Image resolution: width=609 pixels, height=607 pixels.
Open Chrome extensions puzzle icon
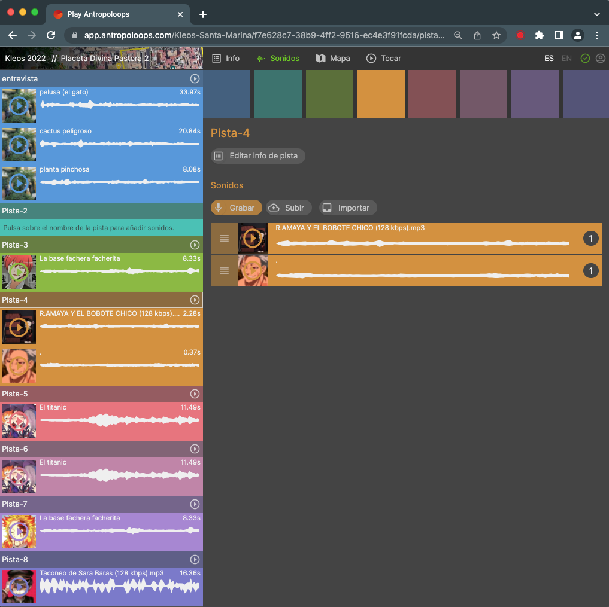point(539,35)
